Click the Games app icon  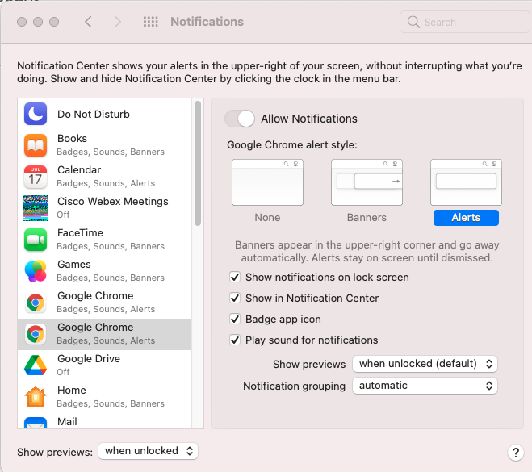tap(36, 271)
